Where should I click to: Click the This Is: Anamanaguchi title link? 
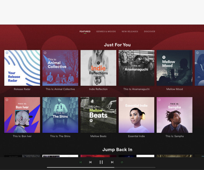click(136, 89)
